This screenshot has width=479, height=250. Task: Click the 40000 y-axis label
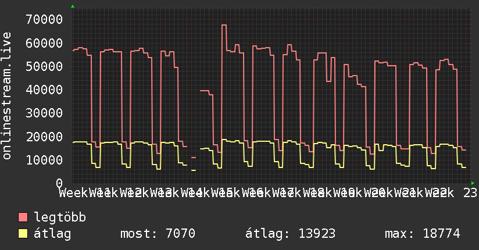click(44, 90)
